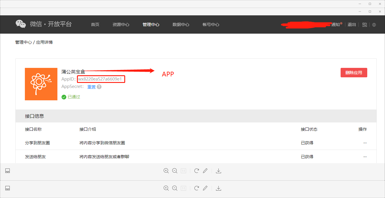Download the image from the upper viewer toolbar
Viewport: 385px width, 198px height.
click(218, 171)
